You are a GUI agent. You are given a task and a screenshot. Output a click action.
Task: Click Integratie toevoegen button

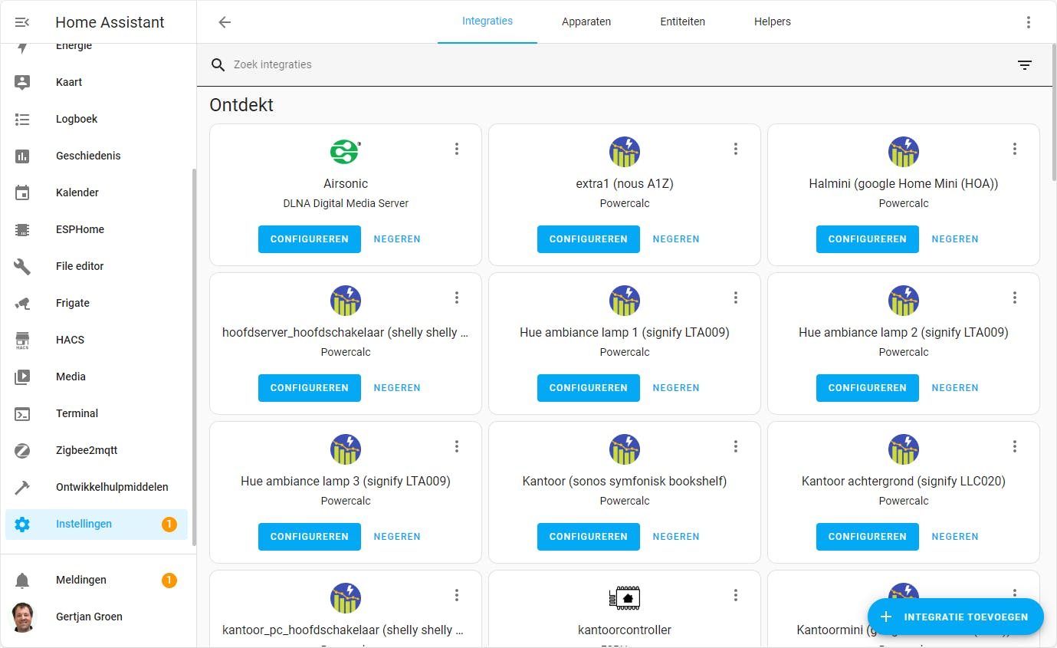(956, 617)
